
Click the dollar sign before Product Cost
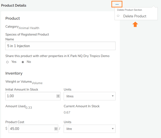tap(6, 129)
